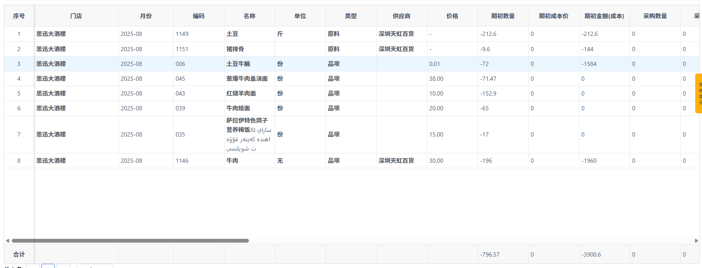Image resolution: width=702 pixels, height=268 pixels.
Task: Select the 供应商 column header
Action: click(x=402, y=16)
